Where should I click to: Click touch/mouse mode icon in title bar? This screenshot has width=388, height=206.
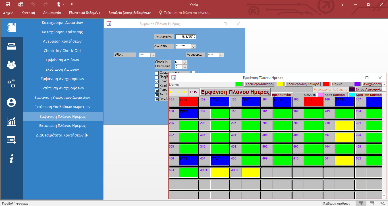pos(59,4)
